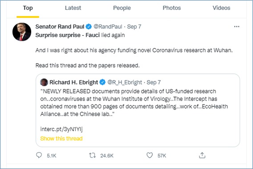
Task: Switch to the Latest tab
Action: (73, 8)
